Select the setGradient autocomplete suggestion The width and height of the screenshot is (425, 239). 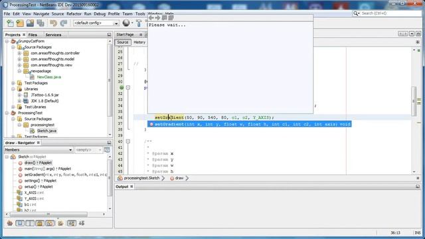[250, 124]
